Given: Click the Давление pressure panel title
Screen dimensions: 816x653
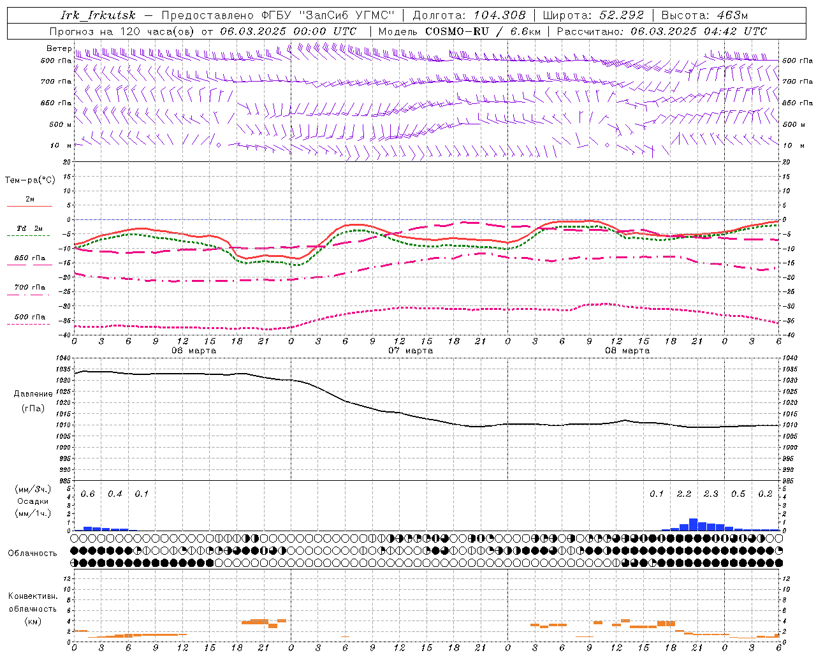Looking at the screenshot, I should point(33,394).
